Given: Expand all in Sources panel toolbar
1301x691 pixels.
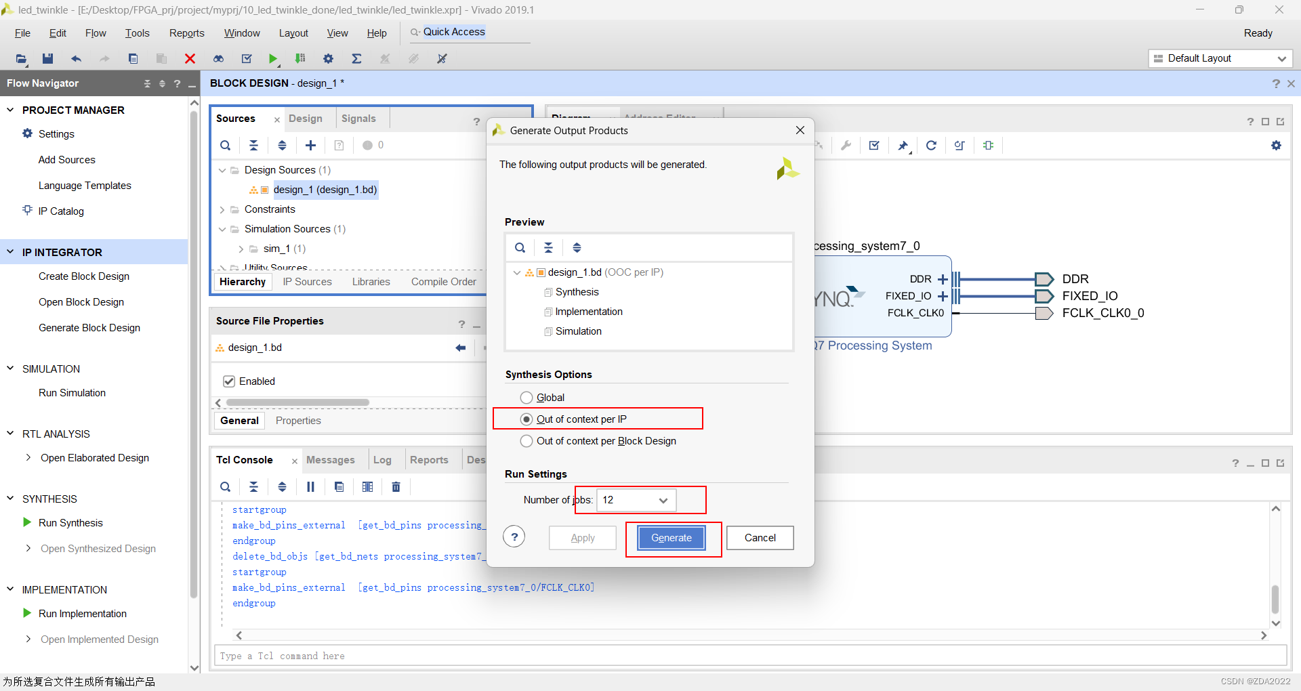Looking at the screenshot, I should [282, 145].
